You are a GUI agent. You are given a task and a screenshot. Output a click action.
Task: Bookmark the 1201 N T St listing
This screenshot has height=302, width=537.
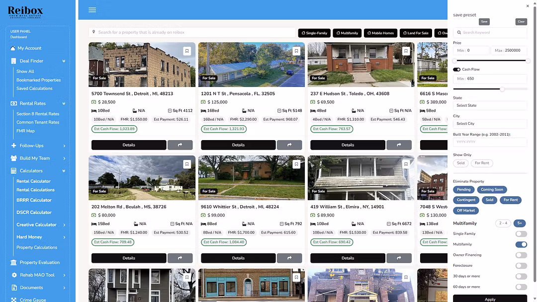(296, 51)
